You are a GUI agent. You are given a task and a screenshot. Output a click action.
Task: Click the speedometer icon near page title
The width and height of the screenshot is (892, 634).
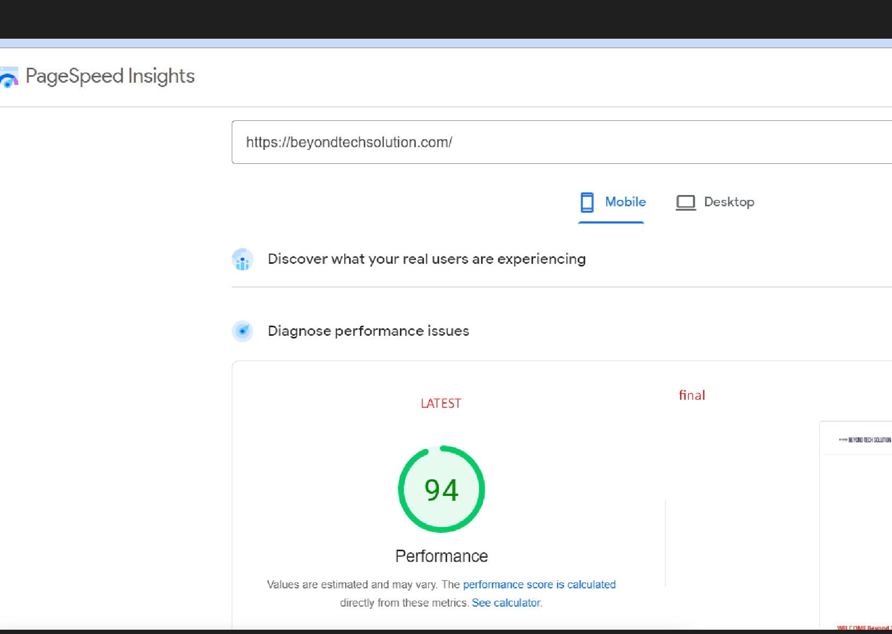pos(9,78)
